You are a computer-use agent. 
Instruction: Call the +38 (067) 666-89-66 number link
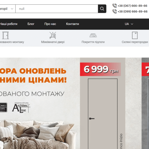(132, 6)
